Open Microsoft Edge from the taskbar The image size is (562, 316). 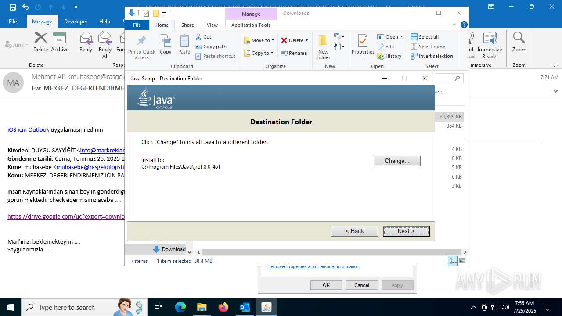[x=180, y=307]
